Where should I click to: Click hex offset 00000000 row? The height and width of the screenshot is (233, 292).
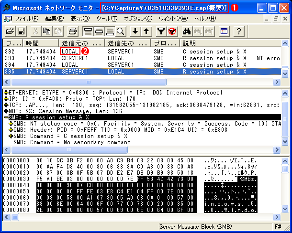click(130, 160)
